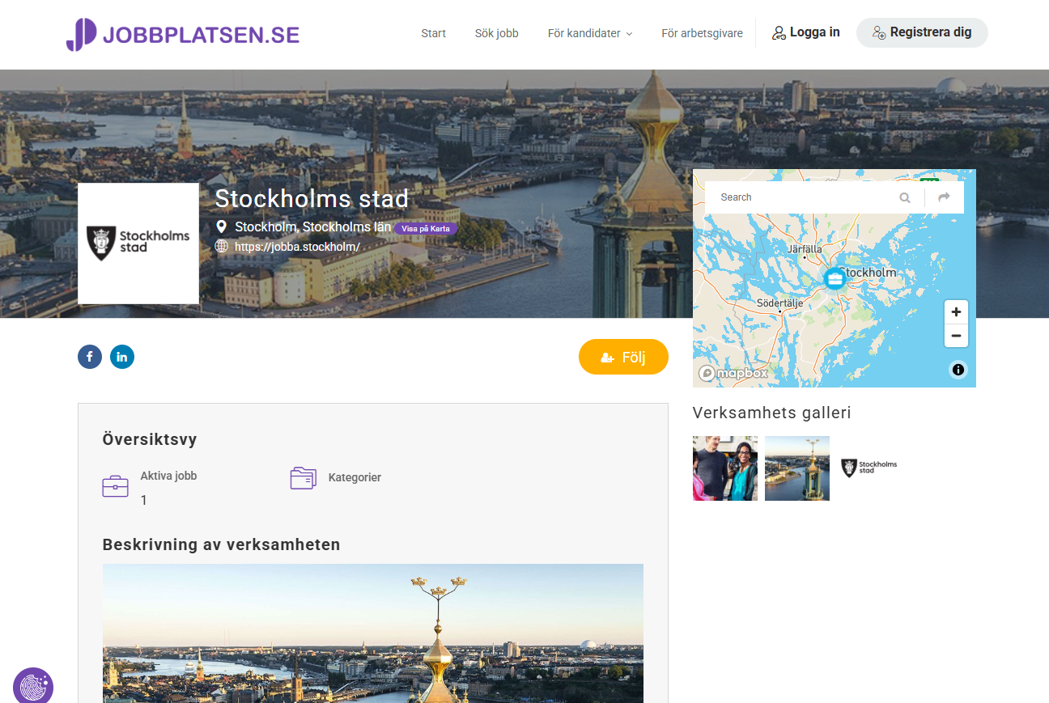
Task: Click the Visa på Karta badge
Action: [426, 229]
